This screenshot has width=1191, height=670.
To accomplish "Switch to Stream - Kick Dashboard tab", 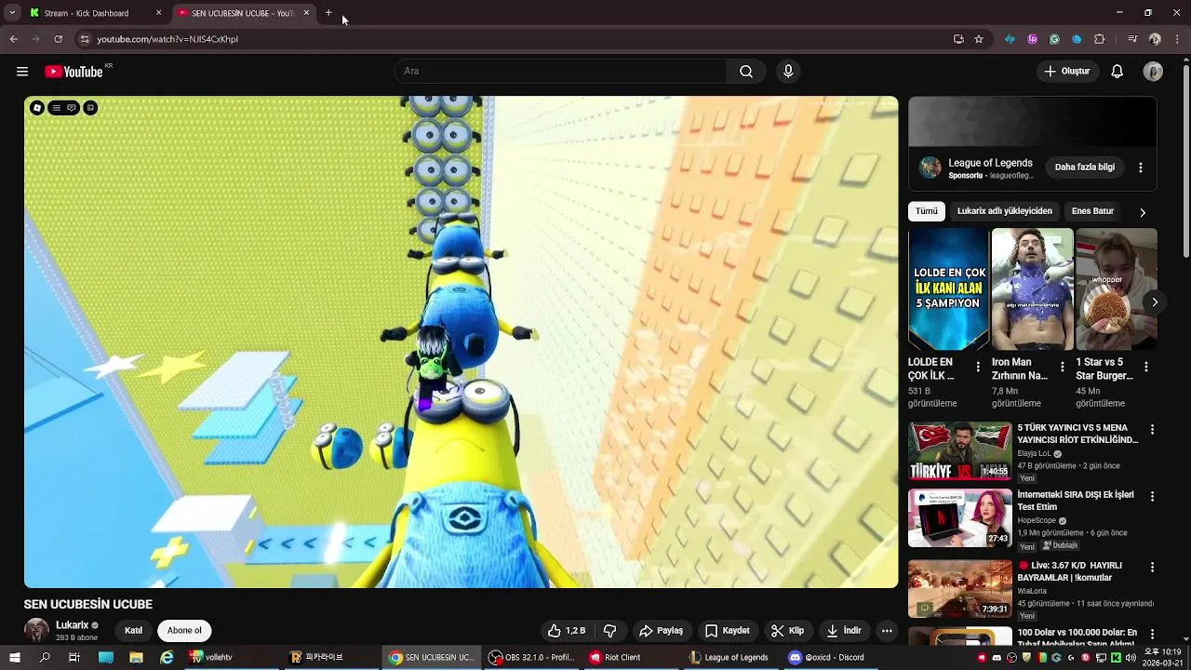I will pos(87,13).
